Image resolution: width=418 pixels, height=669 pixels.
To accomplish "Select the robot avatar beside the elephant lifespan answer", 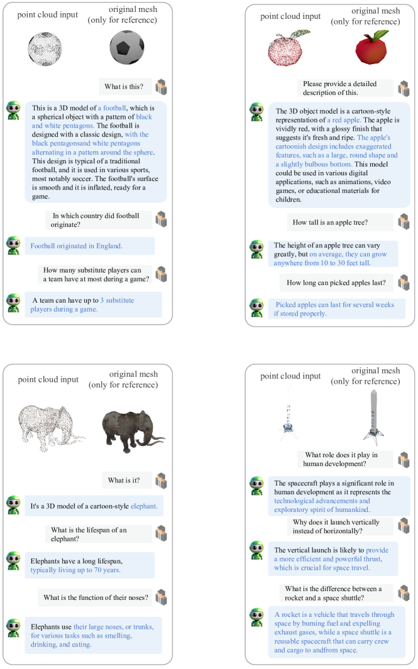I will [13, 560].
